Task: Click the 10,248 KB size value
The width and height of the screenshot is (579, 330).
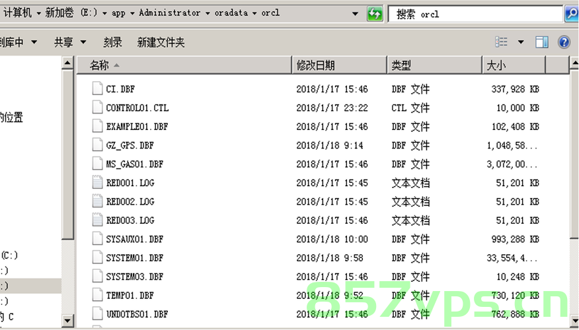Action: (518, 277)
